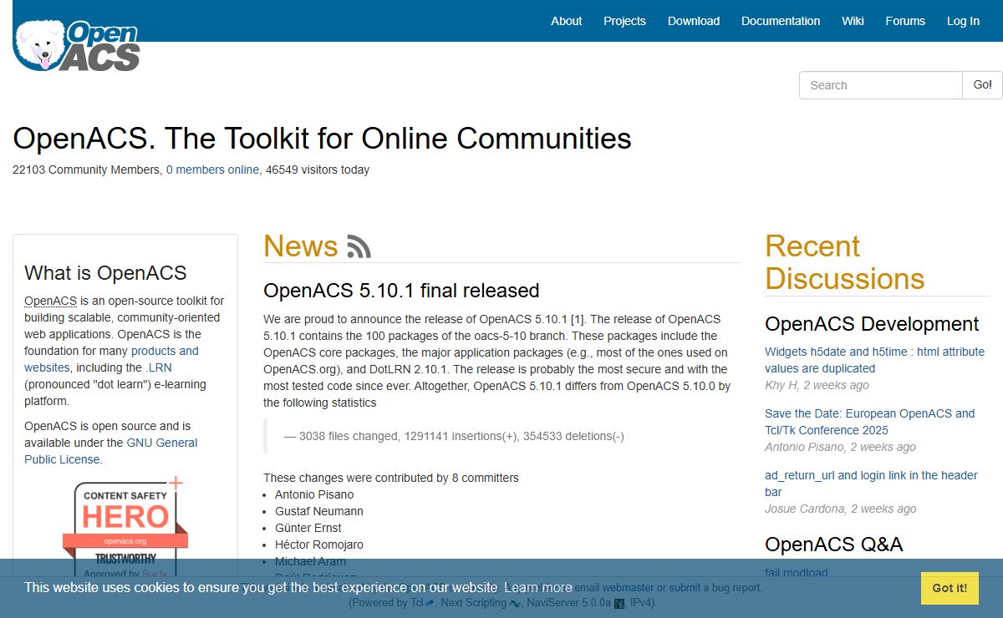Click Antonio Pisano in committers list
This screenshot has width=1003, height=618.
click(314, 494)
